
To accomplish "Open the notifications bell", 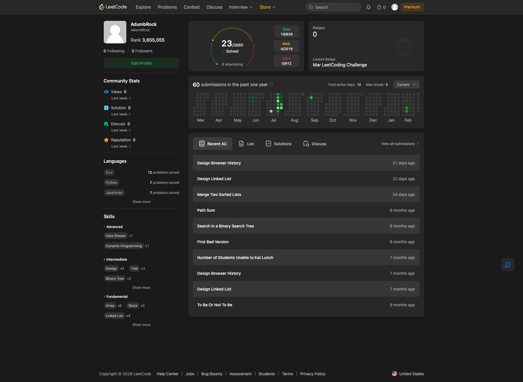I will (x=368, y=7).
